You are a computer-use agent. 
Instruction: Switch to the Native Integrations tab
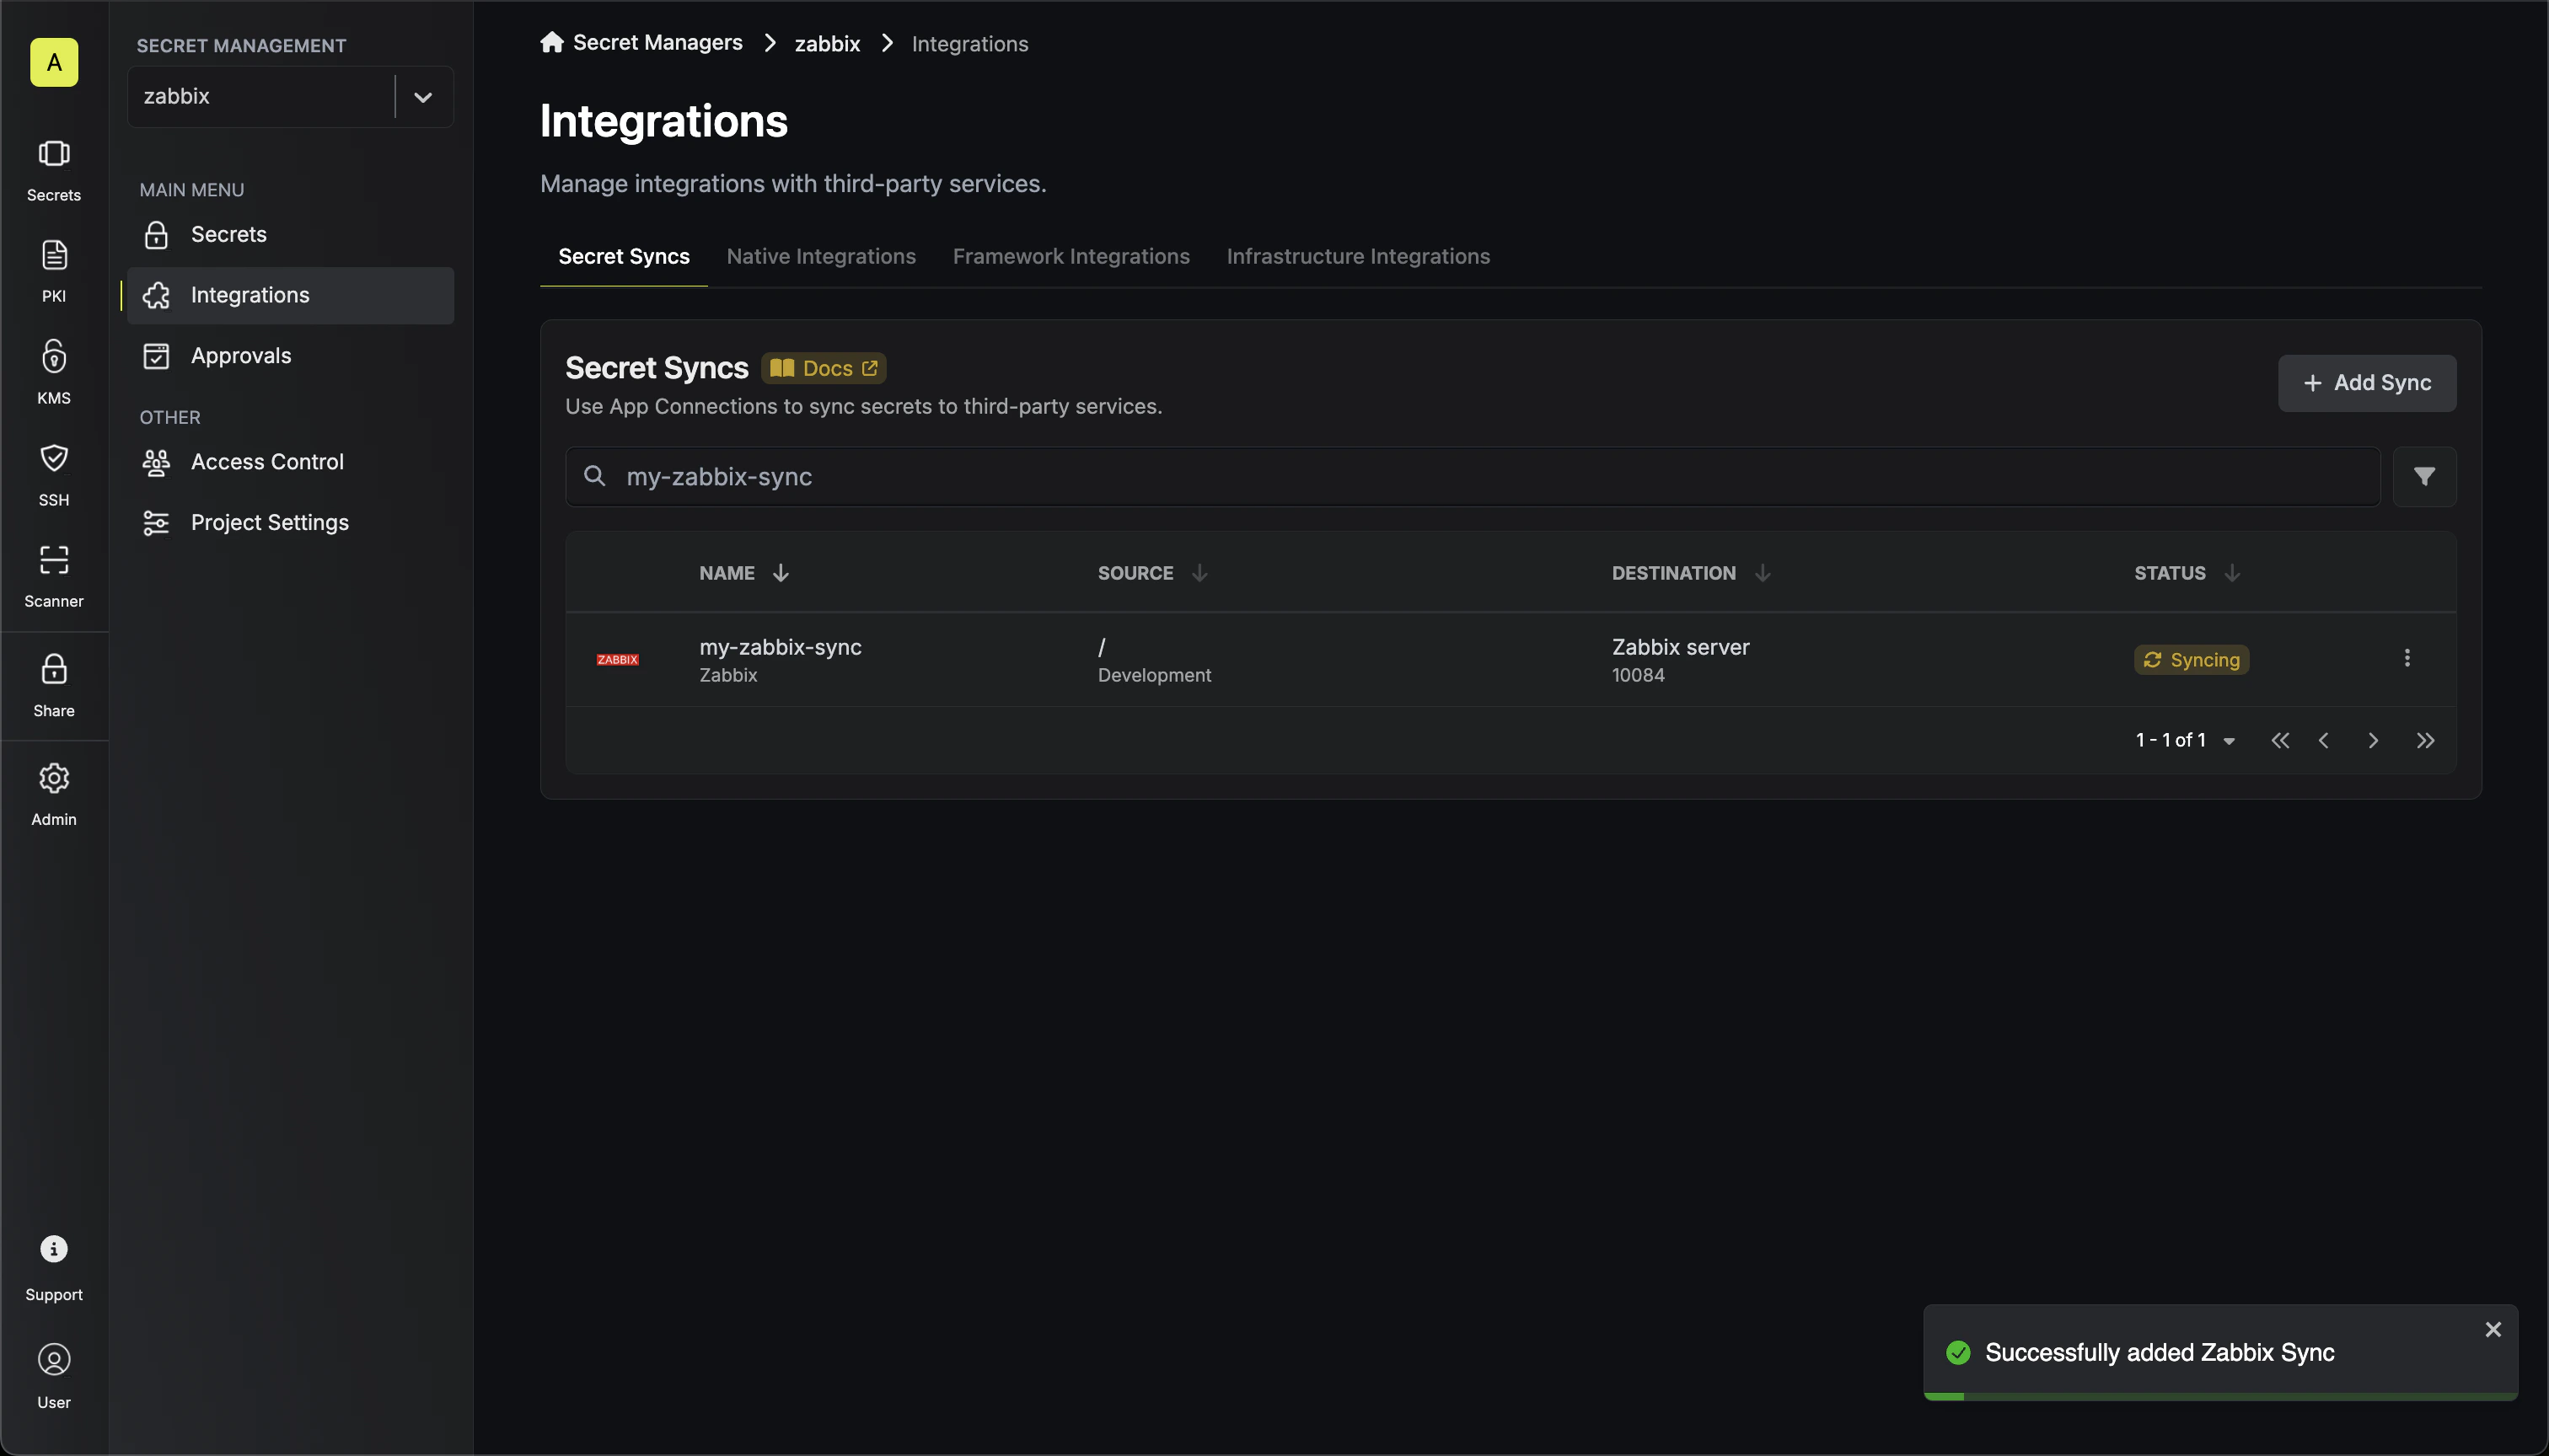point(820,256)
